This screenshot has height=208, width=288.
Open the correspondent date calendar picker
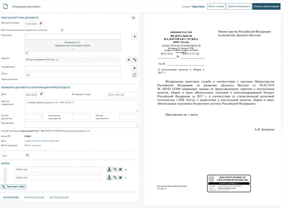[41, 94]
